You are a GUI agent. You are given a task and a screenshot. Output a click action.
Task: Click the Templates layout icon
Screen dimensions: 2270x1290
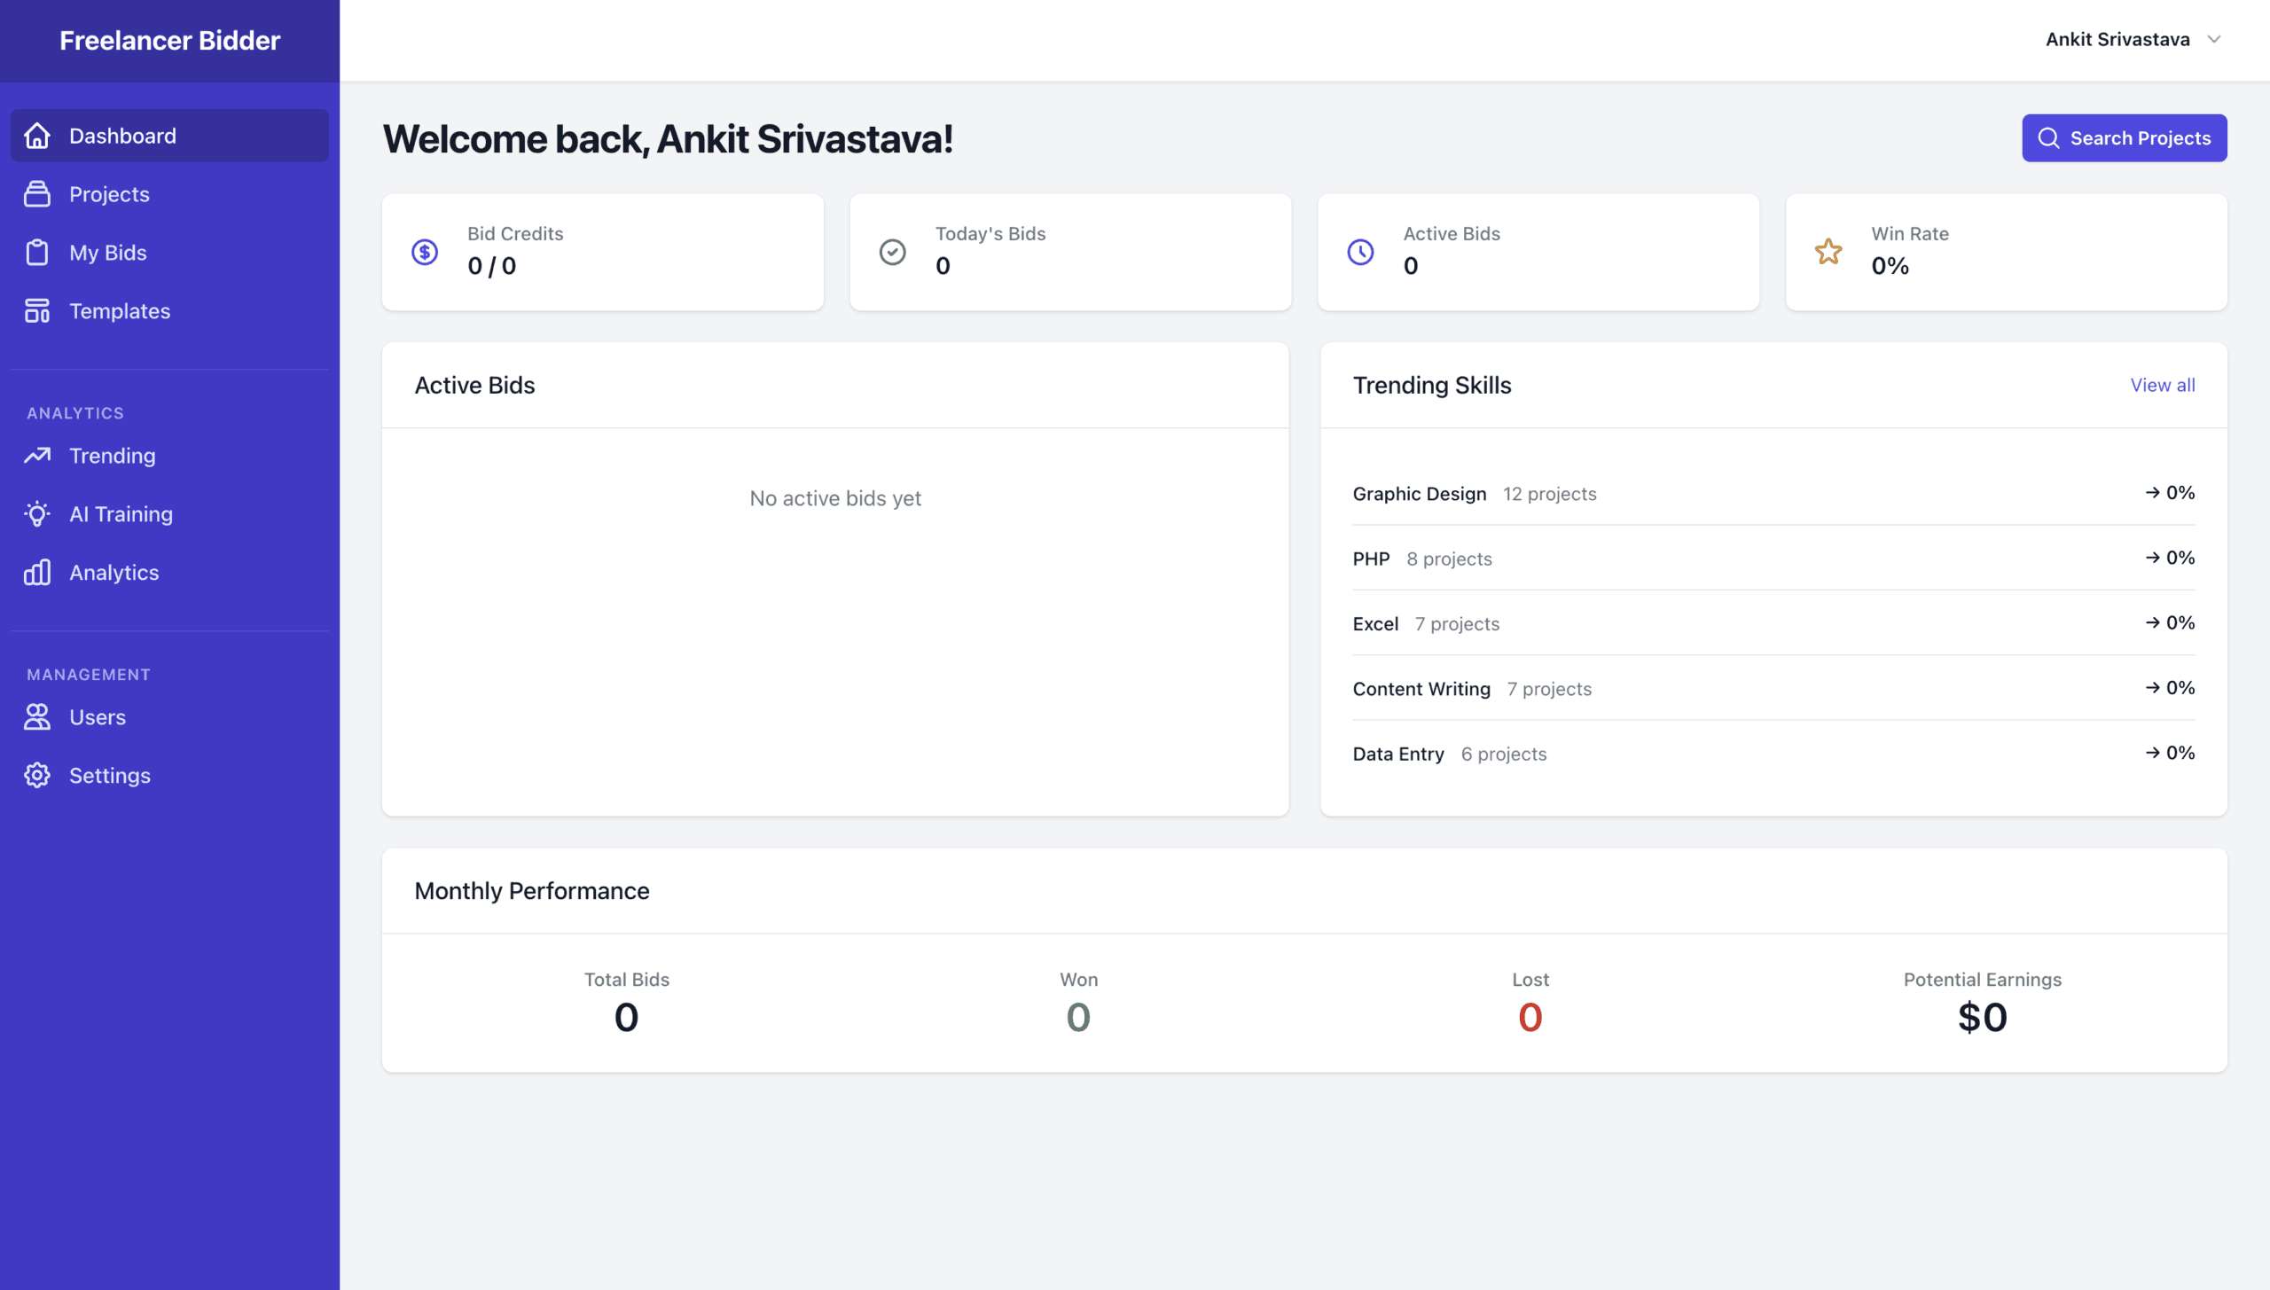(37, 311)
